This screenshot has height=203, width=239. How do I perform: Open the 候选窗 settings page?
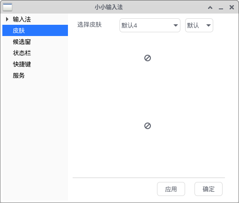22,42
